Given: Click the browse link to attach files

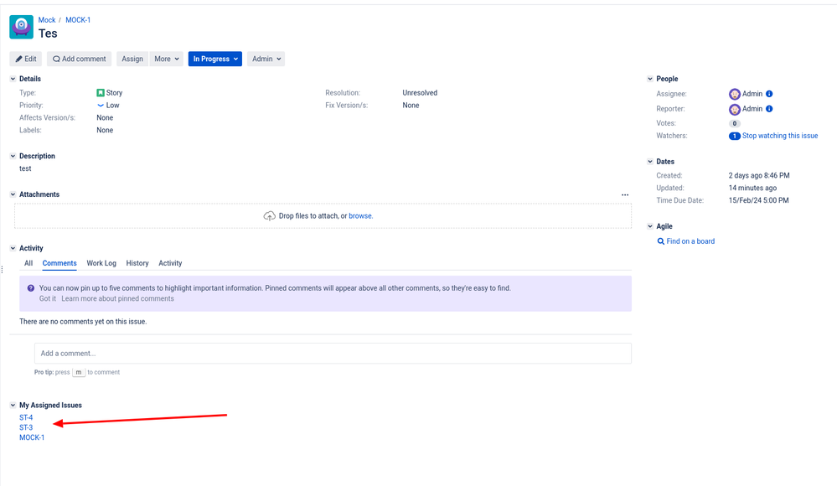Looking at the screenshot, I should pyautogui.click(x=360, y=215).
